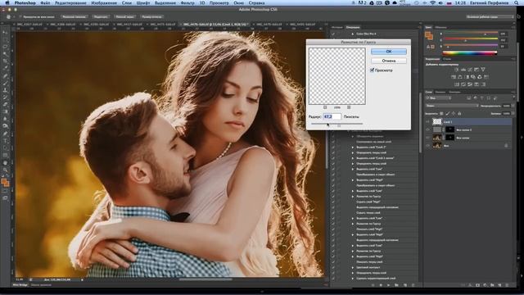The image size is (524, 295).
Task: Click stop recording button in Операции panel
Action: pyautogui.click(x=373, y=285)
